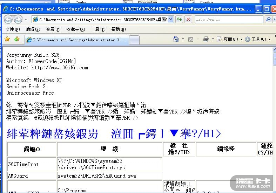Viewport: 276px width, 193px height.
Task: Open the 收藏夹(A) menu
Action: (x=76, y=29)
